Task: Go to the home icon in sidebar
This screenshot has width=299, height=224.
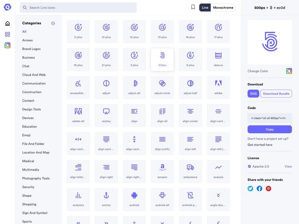Action: [7, 24]
